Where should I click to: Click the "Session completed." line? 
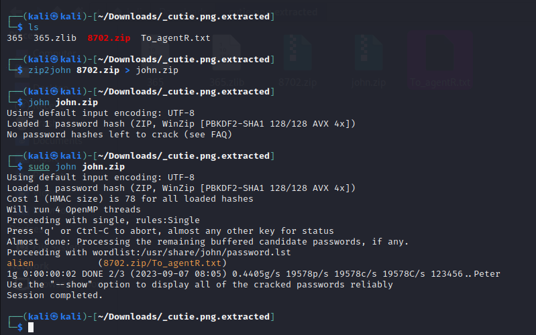55,295
